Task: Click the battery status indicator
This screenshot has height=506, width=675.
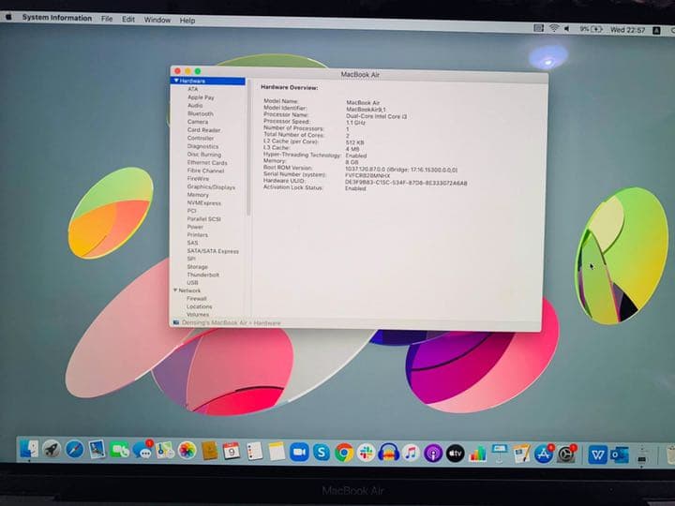Action: [x=591, y=29]
